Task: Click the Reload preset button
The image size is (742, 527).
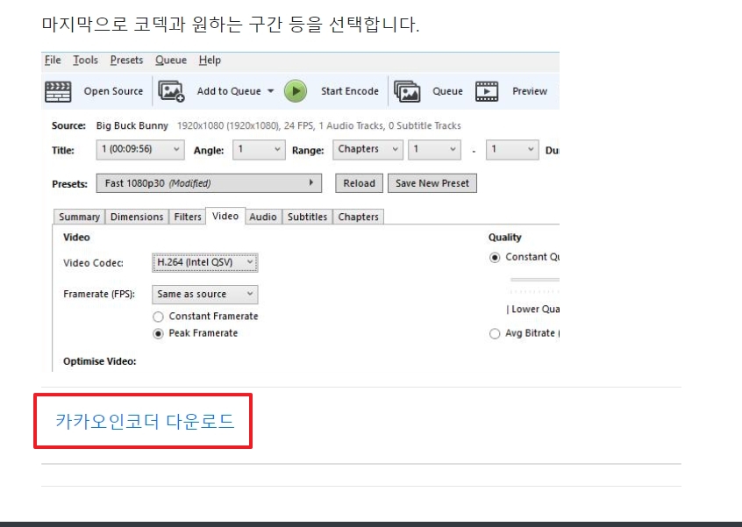Action: tap(360, 183)
